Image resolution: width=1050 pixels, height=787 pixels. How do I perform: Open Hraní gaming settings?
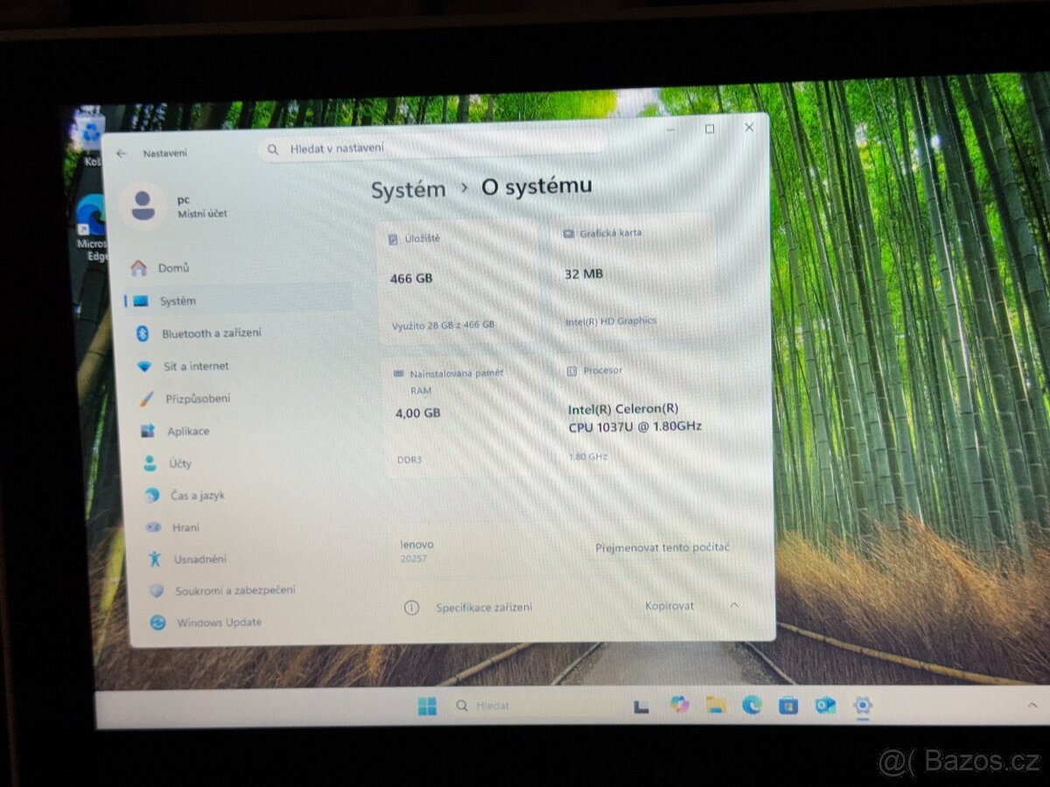(x=185, y=526)
